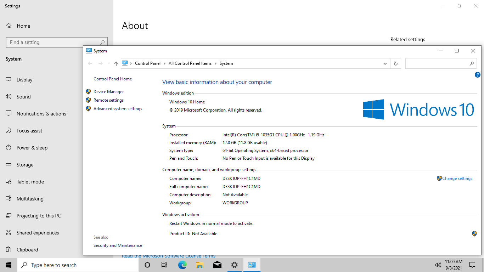Click the Control Panel search box
This screenshot has height=272, width=484.
pos(437,64)
